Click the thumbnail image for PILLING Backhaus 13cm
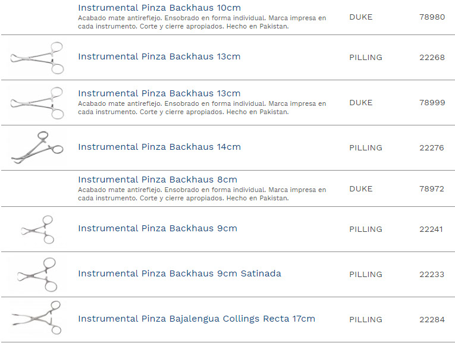Viewport: 455px width, 346px height. (37, 58)
